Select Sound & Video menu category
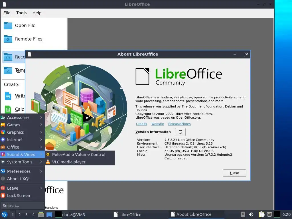Screen dimensions: 292x219 click(22, 154)
